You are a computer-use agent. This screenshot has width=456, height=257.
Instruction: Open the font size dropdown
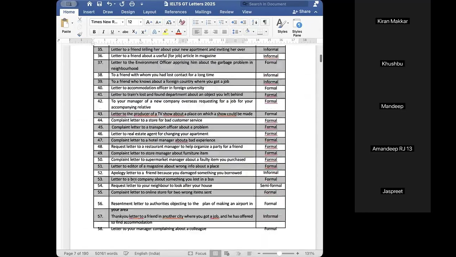point(140,22)
